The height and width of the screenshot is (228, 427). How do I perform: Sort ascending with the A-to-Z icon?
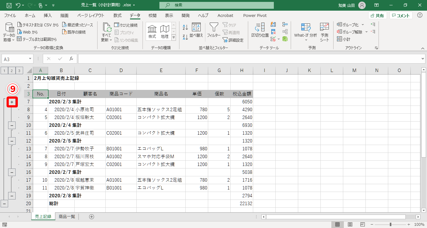[185, 27]
